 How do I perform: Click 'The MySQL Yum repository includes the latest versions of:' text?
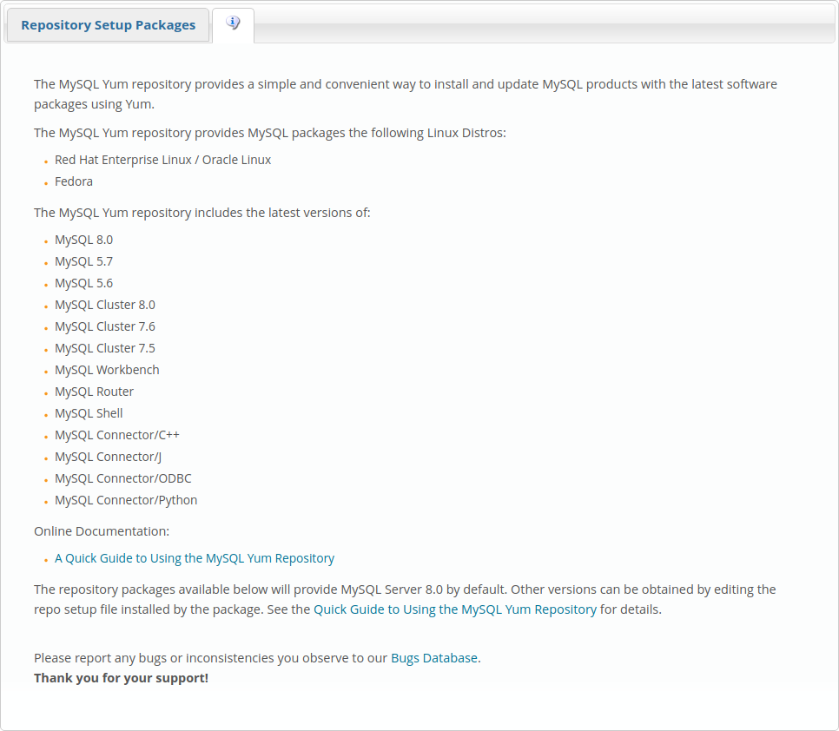coord(202,213)
